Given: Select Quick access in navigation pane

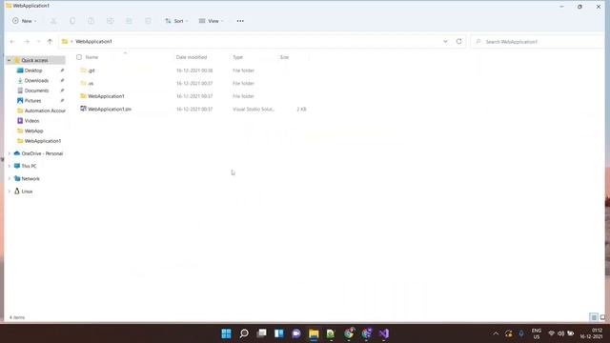Looking at the screenshot, I should pyautogui.click(x=34, y=60).
